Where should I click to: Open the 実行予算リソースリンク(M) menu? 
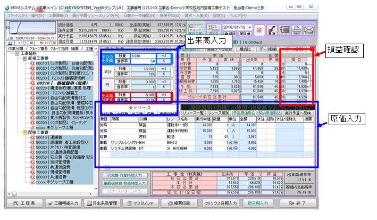click(96, 15)
